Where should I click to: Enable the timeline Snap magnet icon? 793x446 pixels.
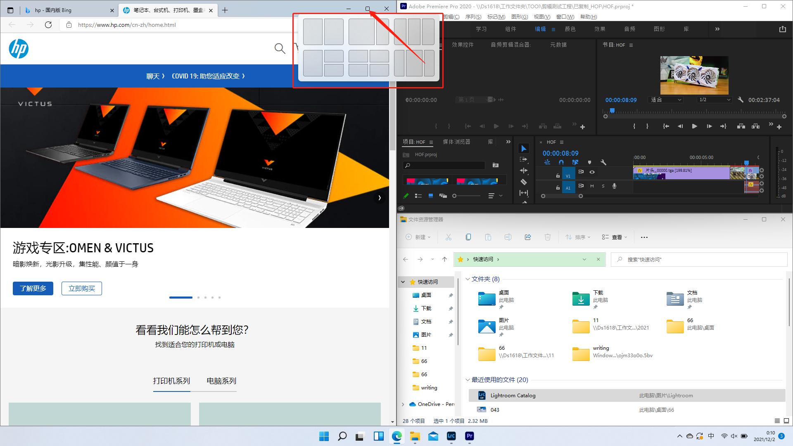pyautogui.click(x=561, y=162)
